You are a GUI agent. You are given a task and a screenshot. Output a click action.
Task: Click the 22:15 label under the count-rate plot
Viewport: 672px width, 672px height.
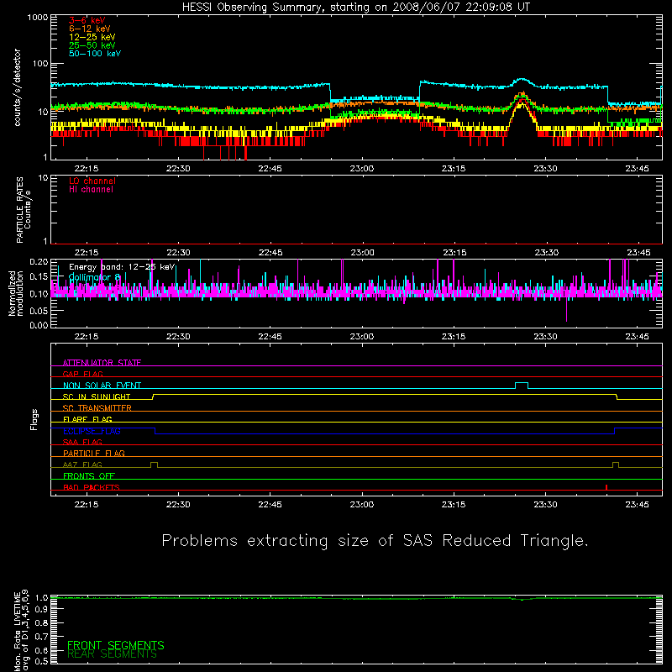[87, 169]
